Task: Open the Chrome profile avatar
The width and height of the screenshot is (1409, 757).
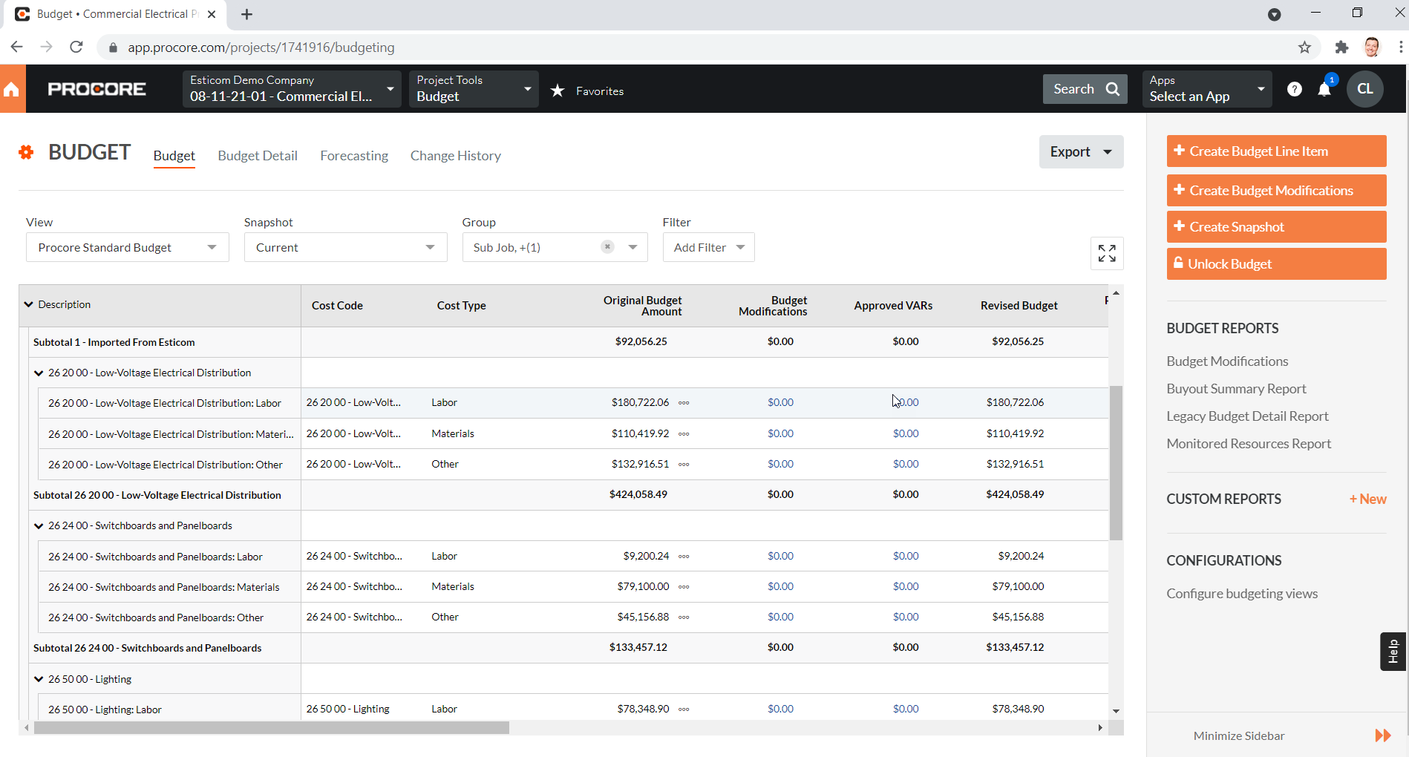Action: pos(1372,47)
